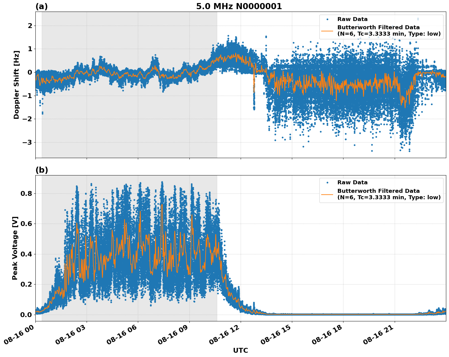
Task: Click the panel label (a)
Action: [x=42, y=5]
